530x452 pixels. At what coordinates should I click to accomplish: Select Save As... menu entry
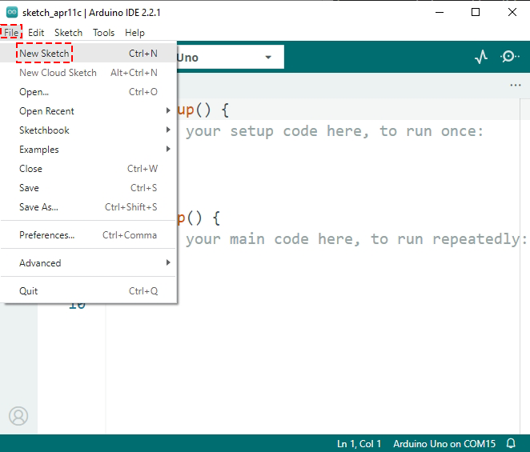click(89, 207)
